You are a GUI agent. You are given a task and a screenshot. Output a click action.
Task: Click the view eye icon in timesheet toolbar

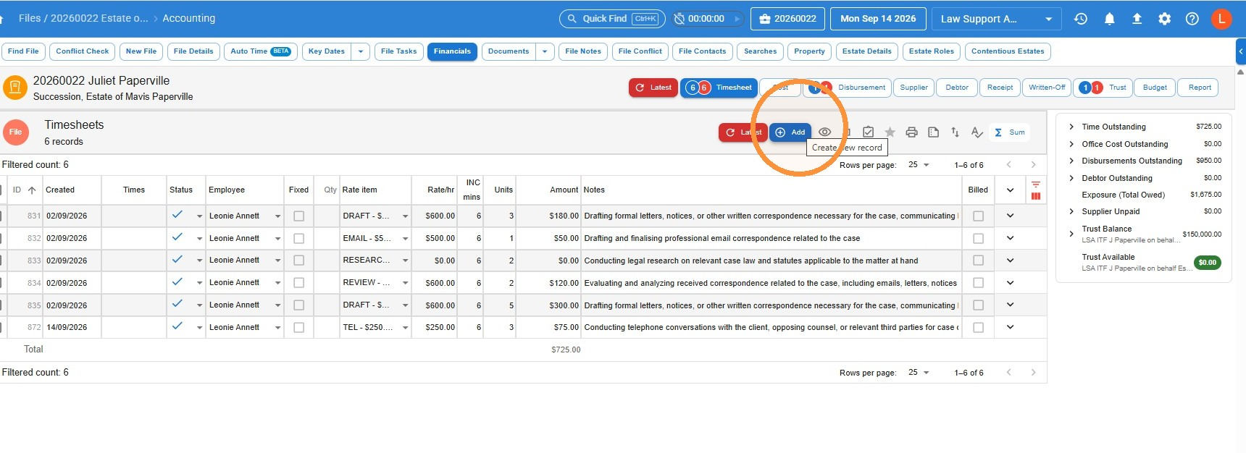tap(824, 132)
